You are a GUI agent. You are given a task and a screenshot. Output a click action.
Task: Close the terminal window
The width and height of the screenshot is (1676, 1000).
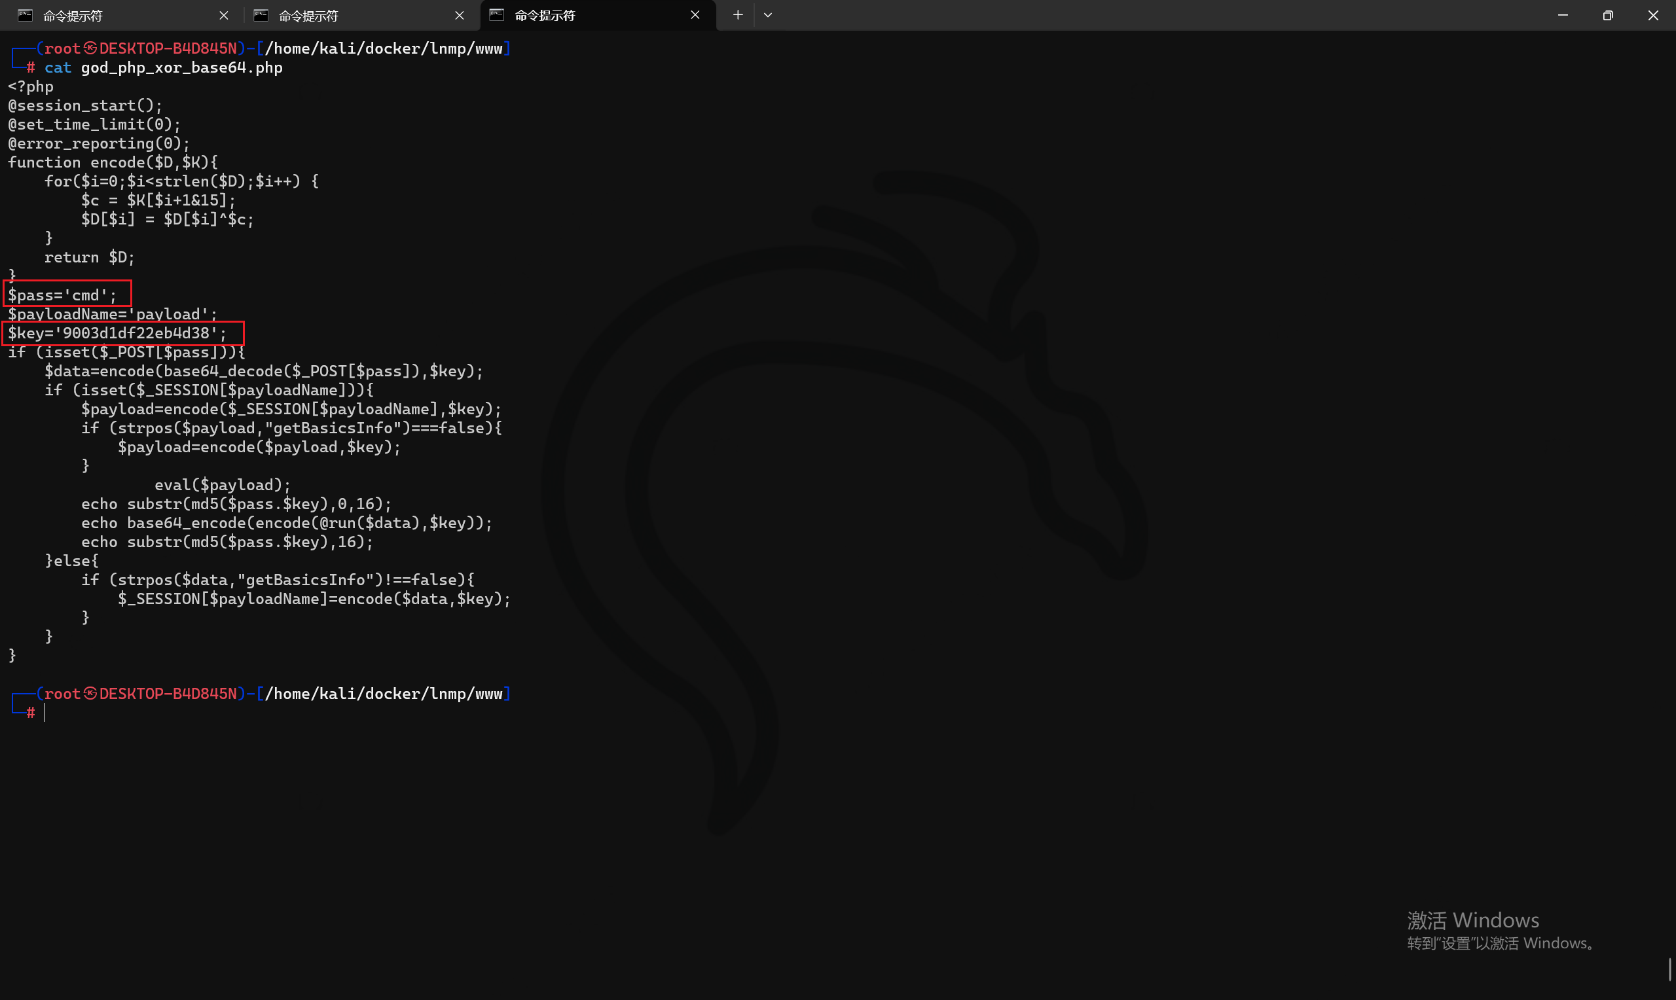1652,15
